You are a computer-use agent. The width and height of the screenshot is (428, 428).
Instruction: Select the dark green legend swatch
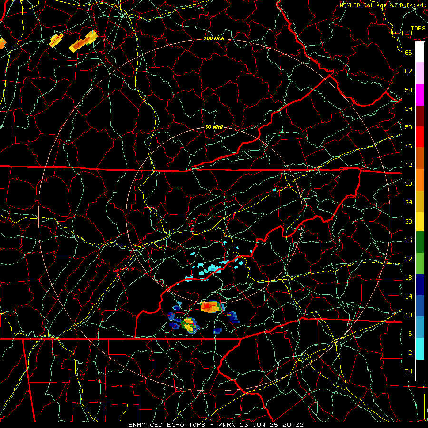(420, 242)
